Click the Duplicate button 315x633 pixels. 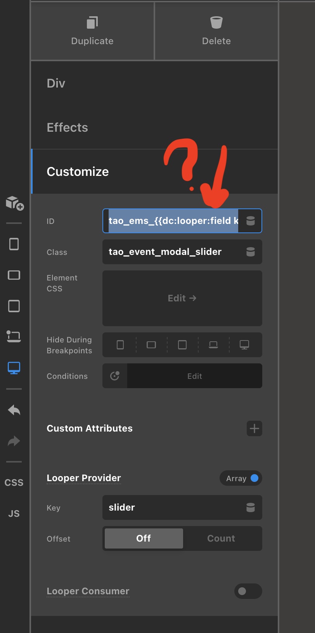(92, 31)
